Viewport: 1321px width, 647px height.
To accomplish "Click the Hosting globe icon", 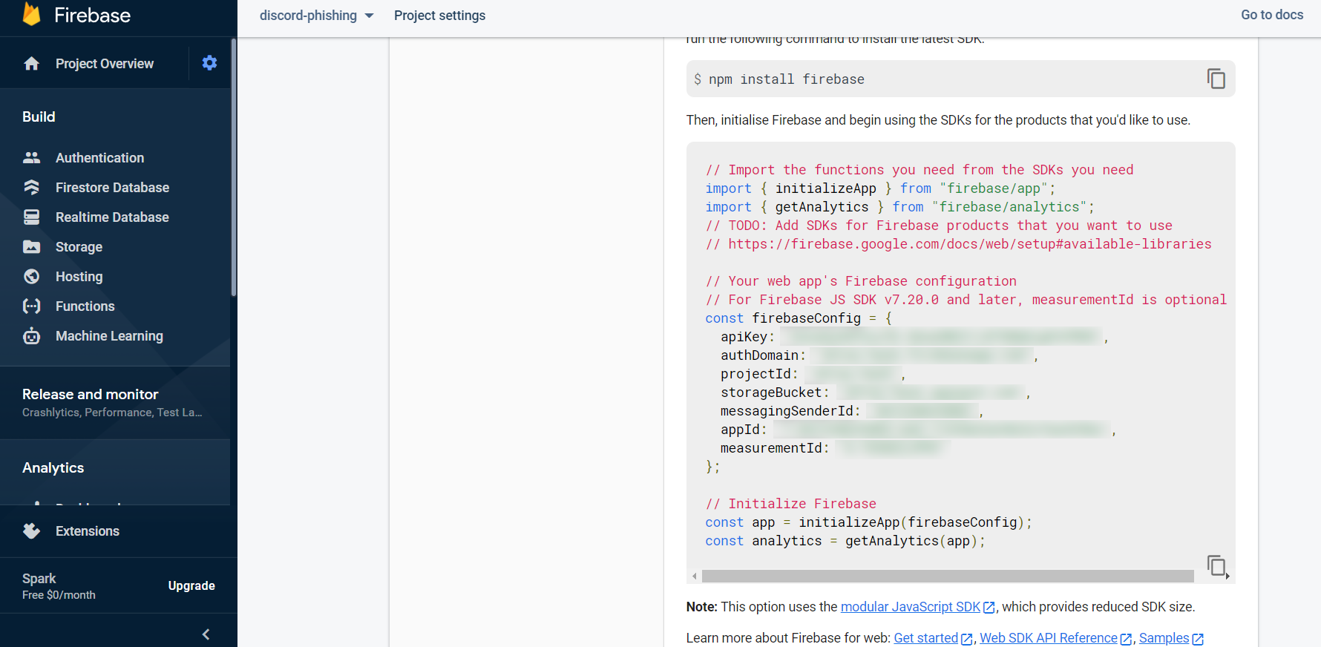I will [x=31, y=276].
